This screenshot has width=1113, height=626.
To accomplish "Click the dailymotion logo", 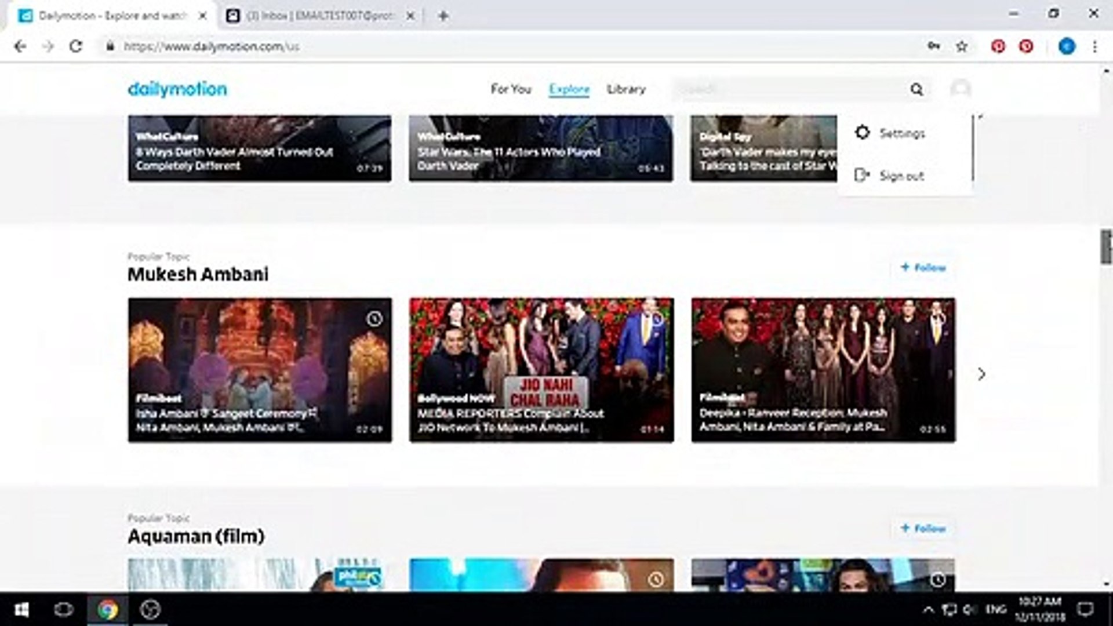I will (x=177, y=89).
